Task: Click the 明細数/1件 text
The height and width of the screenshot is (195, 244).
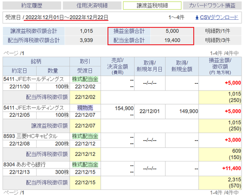Action: coord(218,31)
